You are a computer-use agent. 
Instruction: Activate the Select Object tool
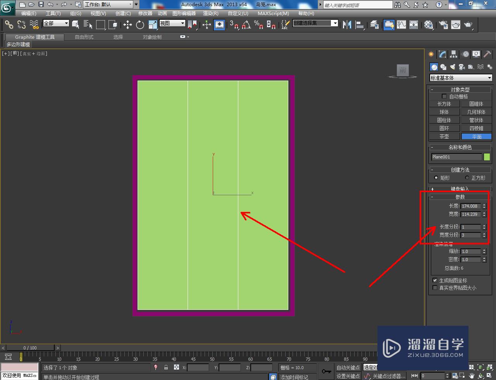pyautogui.click(x=76, y=25)
